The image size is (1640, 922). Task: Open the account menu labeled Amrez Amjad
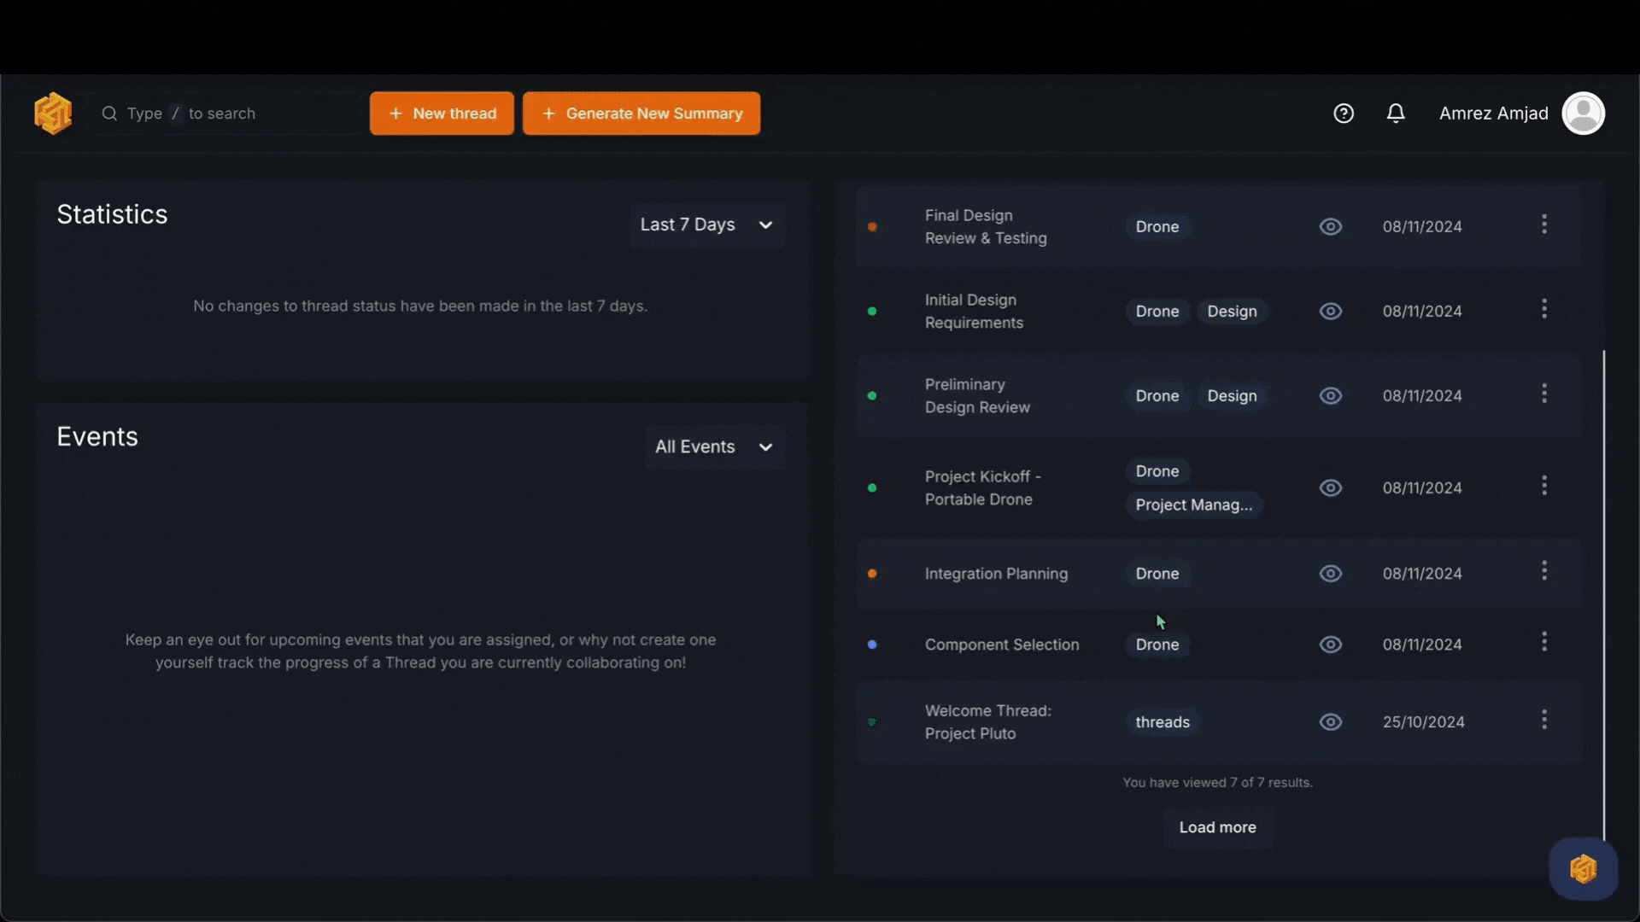1494,113
